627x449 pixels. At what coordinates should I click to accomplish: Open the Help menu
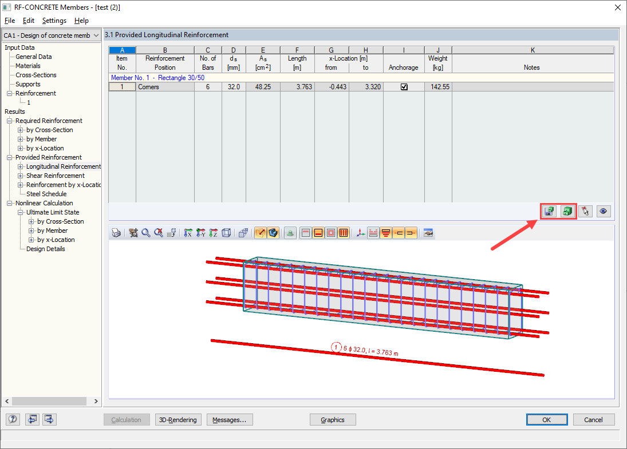point(81,21)
